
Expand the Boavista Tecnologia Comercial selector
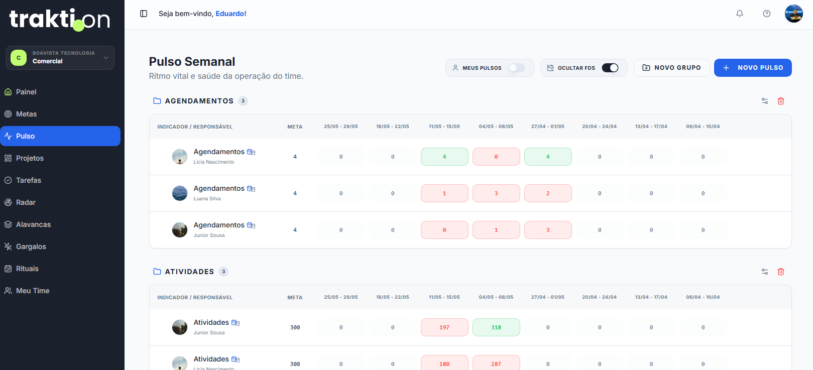(60, 58)
